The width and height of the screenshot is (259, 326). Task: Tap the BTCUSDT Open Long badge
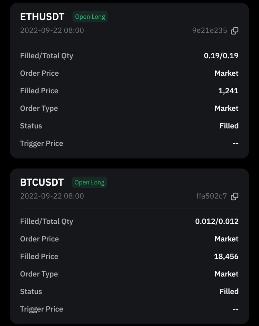coord(89,182)
